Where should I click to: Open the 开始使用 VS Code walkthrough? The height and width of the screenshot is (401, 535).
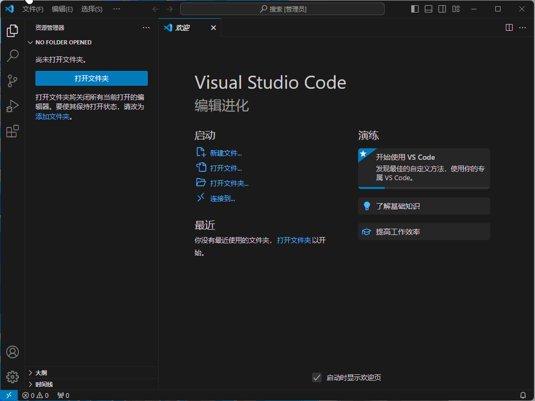point(424,168)
